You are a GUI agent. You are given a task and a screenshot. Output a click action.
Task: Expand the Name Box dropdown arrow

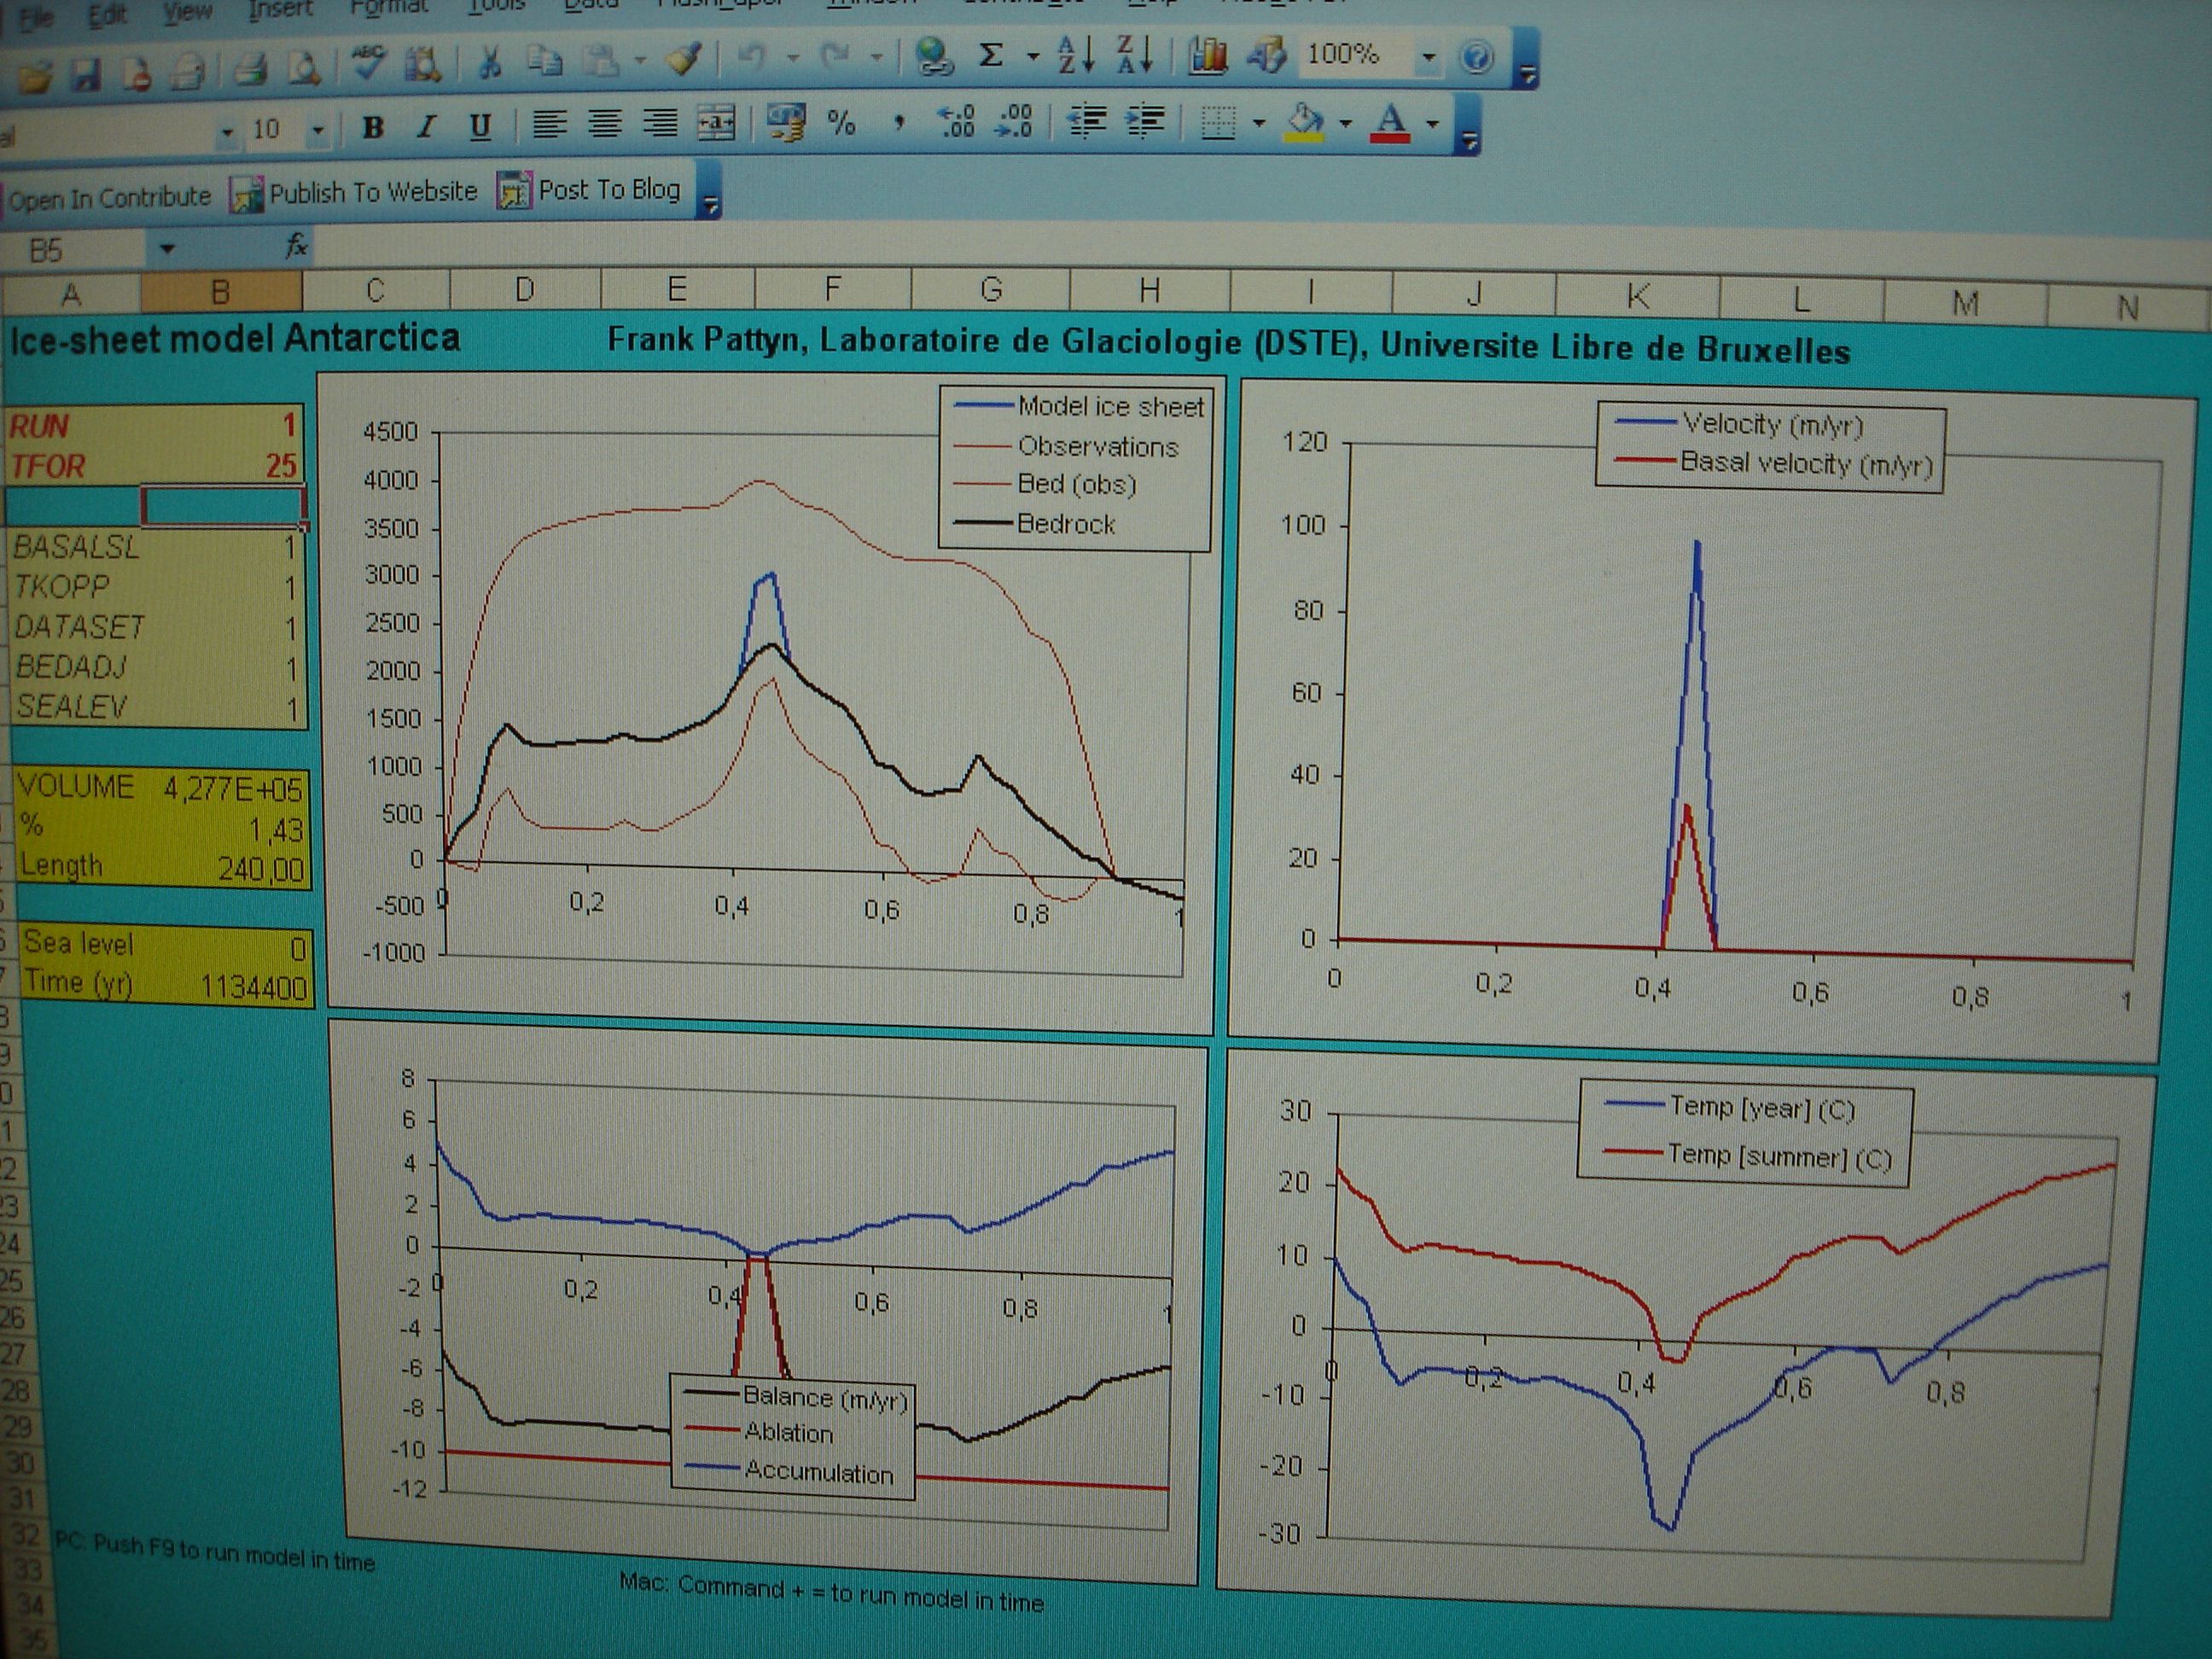tap(167, 248)
